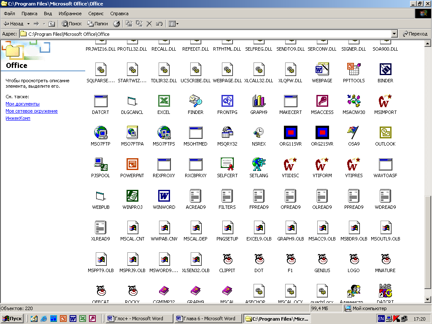Screen dimensions: 432x324
Task: Select the MSO7FTP globe icon
Action: pyautogui.click(x=100, y=132)
